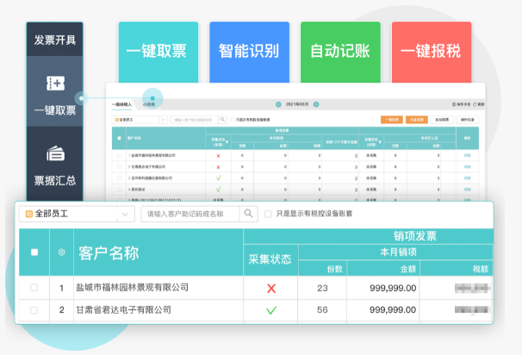Open the 全部员工 dropdown in background window
Screen dimensions: 522x355
(x=140, y=120)
